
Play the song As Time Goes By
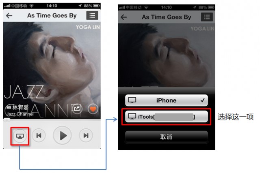[62, 135]
